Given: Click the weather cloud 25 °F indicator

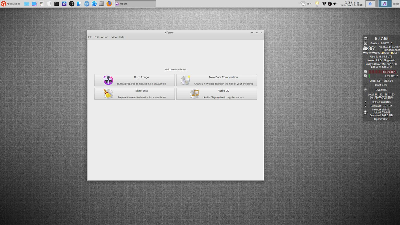Looking at the screenshot, I should click(x=306, y=4).
